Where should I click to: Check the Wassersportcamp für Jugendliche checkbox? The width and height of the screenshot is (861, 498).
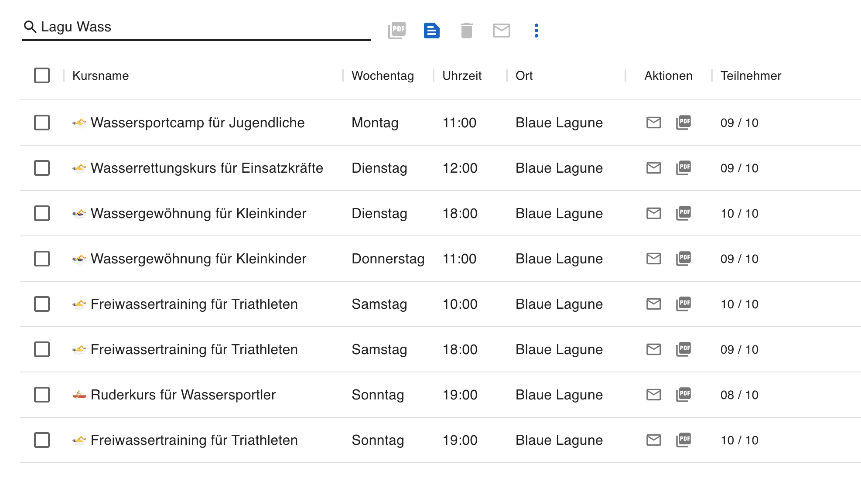click(42, 123)
